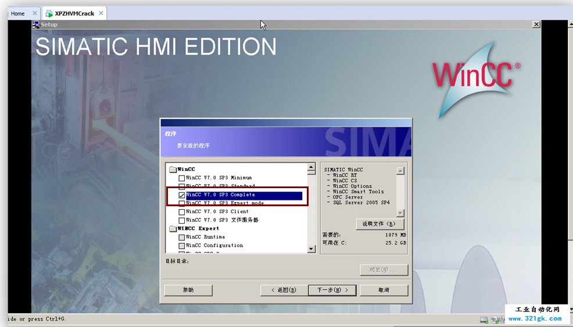This screenshot has height=327, width=573.
Task: Click the Setup window title icon
Action: pyautogui.click(x=36, y=24)
